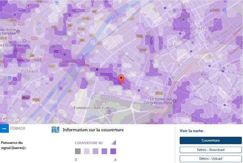
Task: Click the Puteaux map label
Action: [x=30, y=71]
